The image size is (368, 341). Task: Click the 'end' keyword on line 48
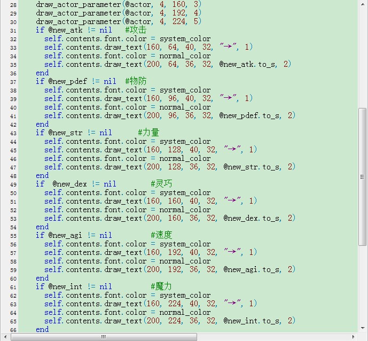(x=42, y=176)
